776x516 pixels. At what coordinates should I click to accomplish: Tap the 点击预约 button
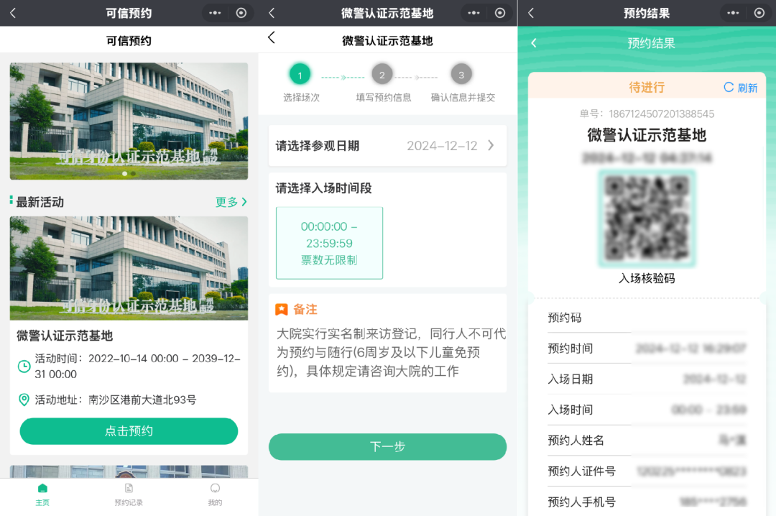pos(129,431)
